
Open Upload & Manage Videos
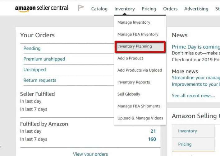pos(140,118)
